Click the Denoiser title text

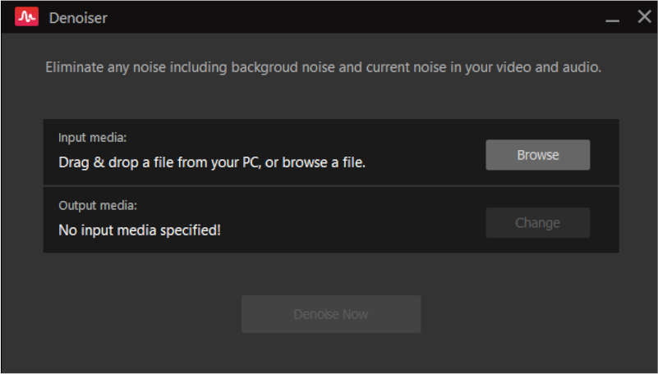tap(78, 17)
